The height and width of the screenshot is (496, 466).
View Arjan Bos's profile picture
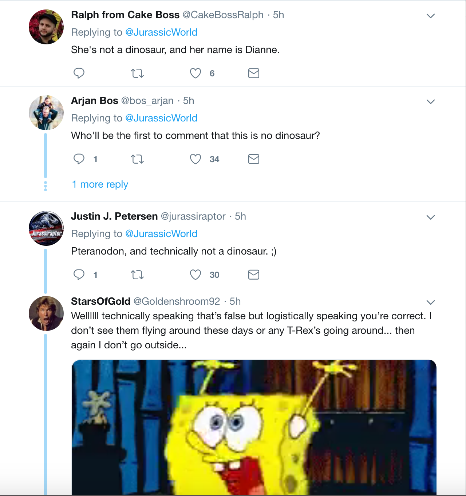click(x=46, y=113)
